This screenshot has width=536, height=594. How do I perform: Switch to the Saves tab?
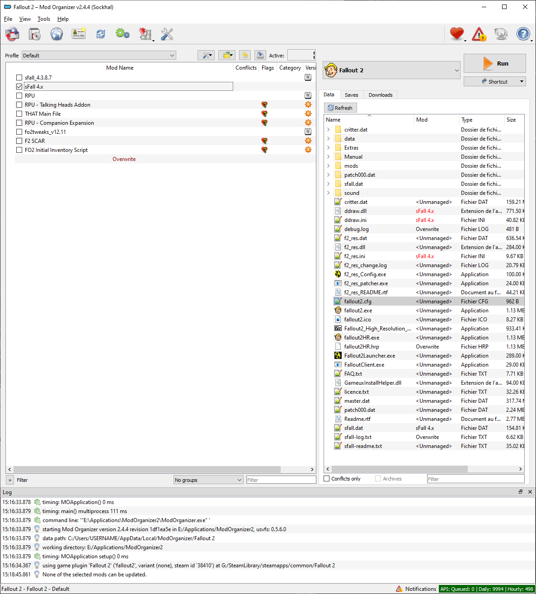click(351, 95)
